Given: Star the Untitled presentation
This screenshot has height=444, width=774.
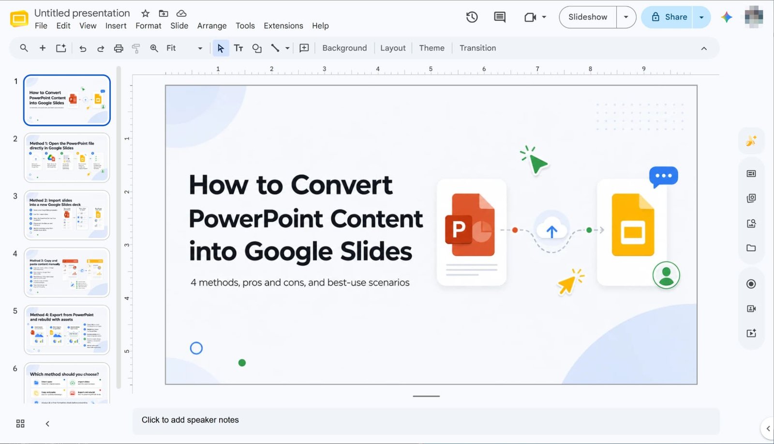Looking at the screenshot, I should pos(145,13).
